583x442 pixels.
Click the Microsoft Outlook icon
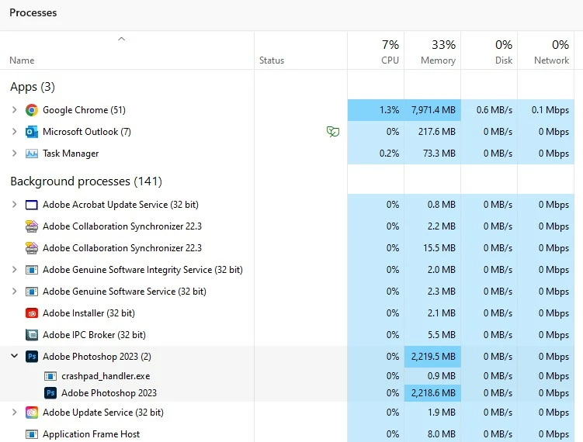click(32, 132)
